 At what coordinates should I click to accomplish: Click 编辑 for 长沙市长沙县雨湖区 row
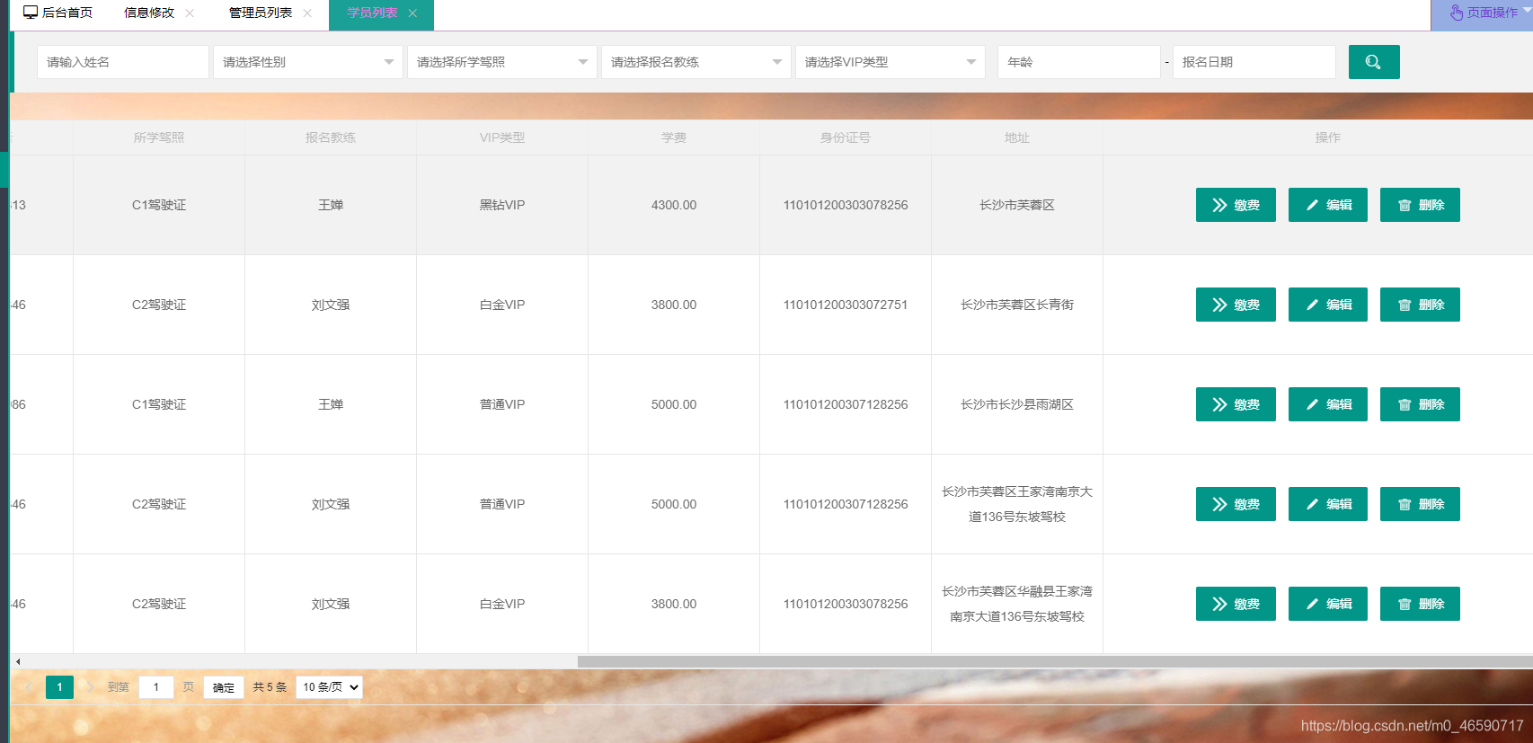1328,404
